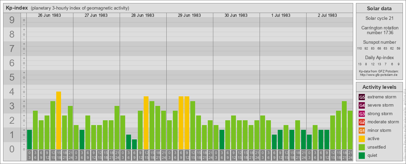Screen dimensions: 406x164
Task: Click the 'Kp-index' chart title
Action: [17, 8]
